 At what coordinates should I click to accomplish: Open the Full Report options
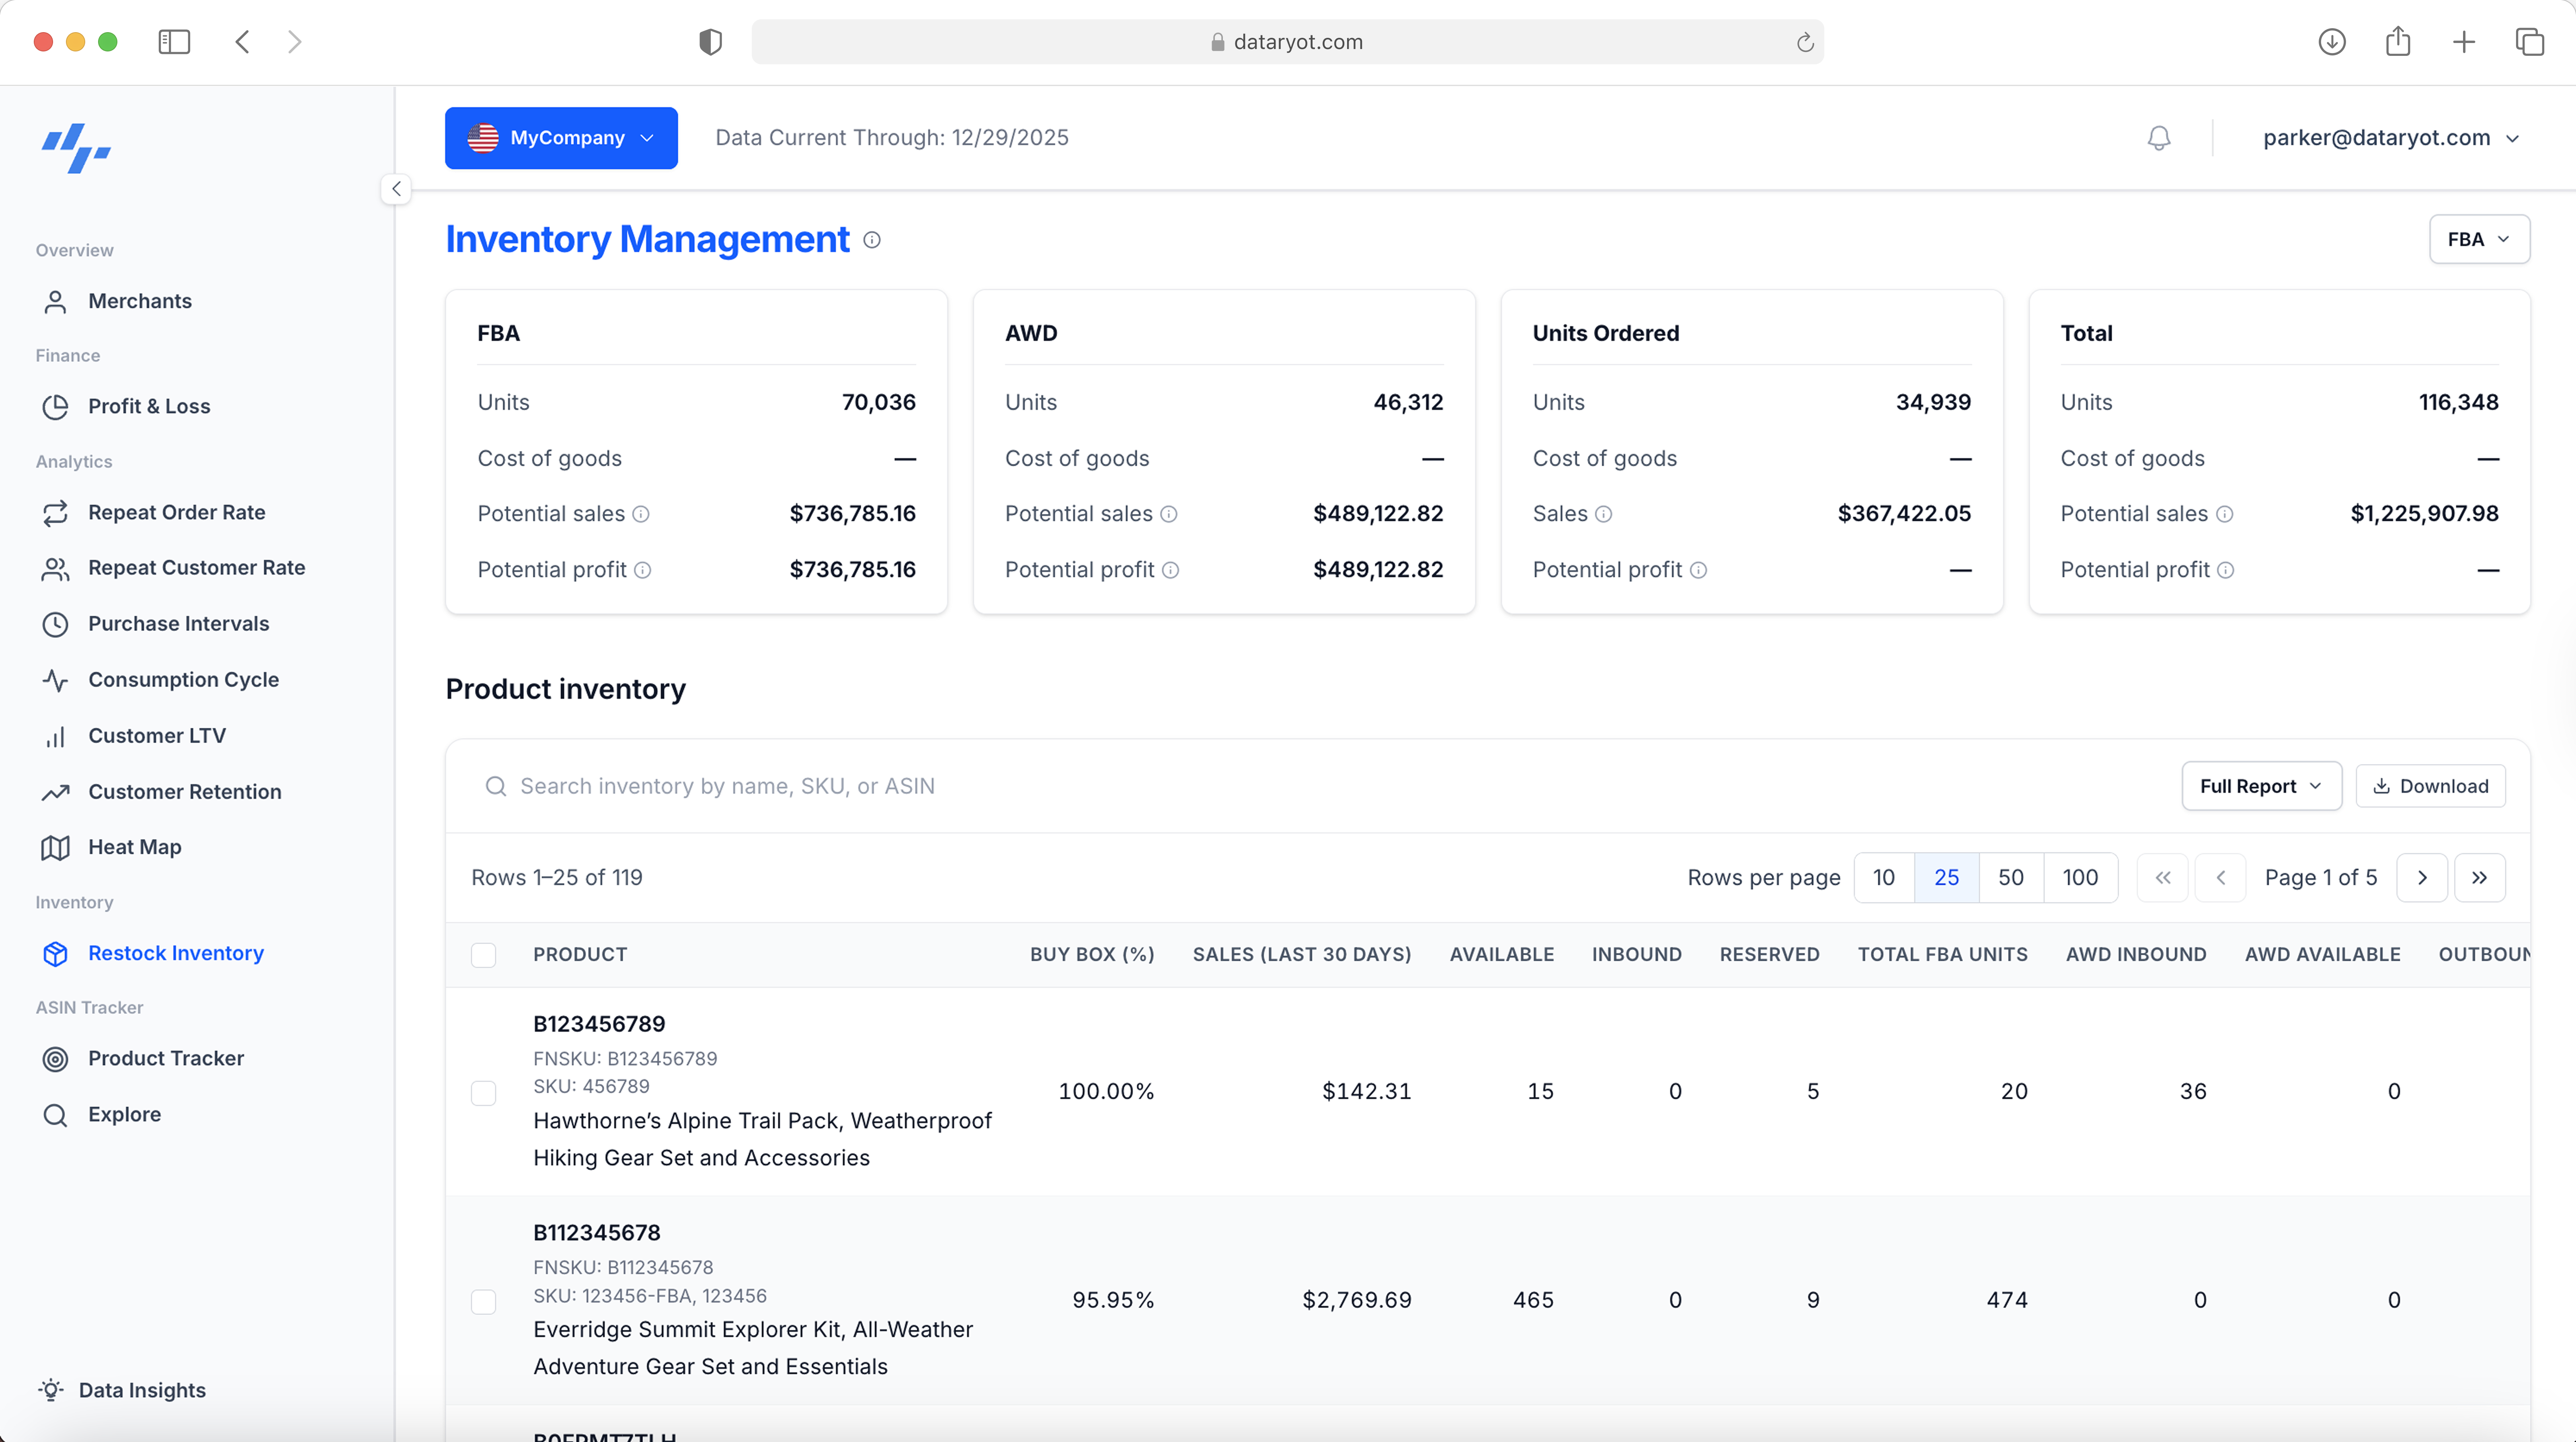point(2261,786)
